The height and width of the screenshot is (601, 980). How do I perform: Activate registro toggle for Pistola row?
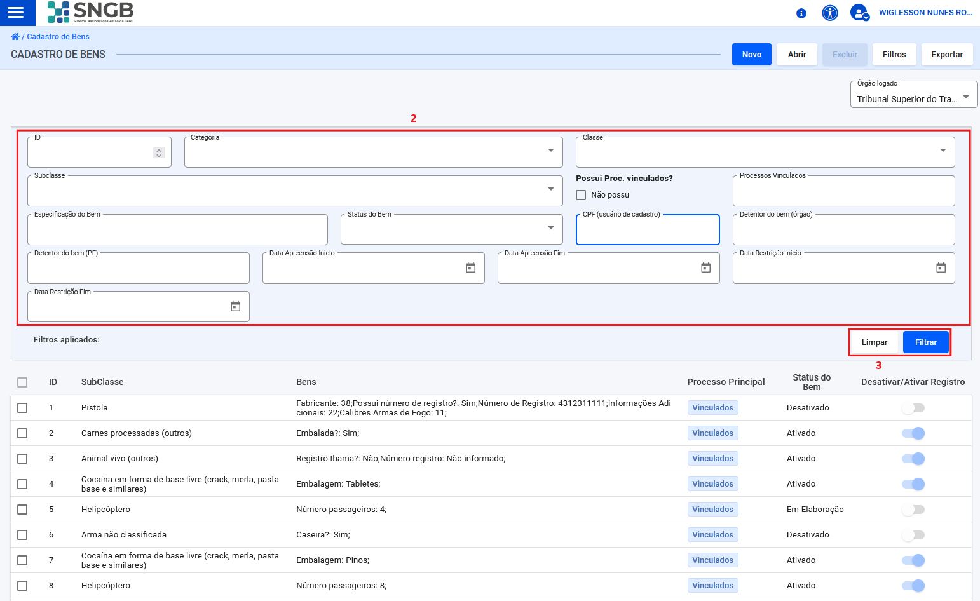point(913,408)
